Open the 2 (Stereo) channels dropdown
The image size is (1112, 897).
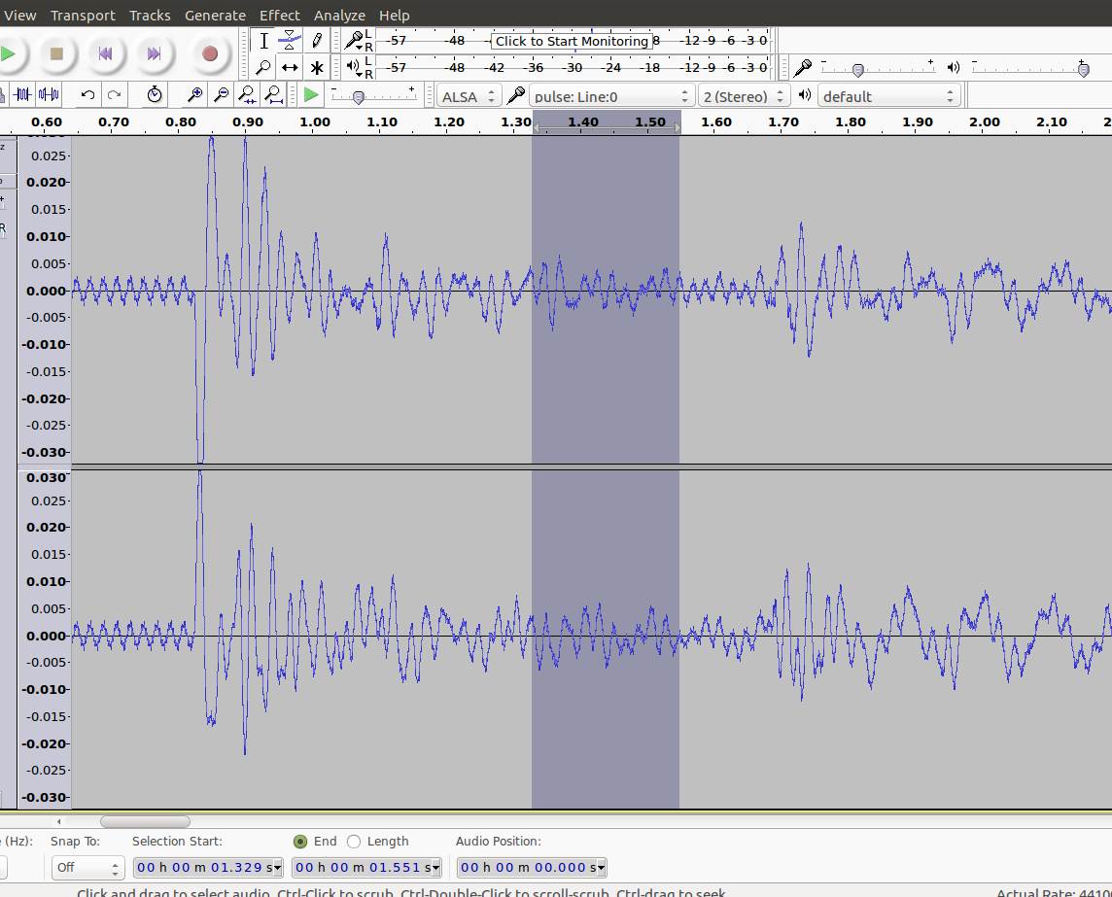[x=743, y=96]
